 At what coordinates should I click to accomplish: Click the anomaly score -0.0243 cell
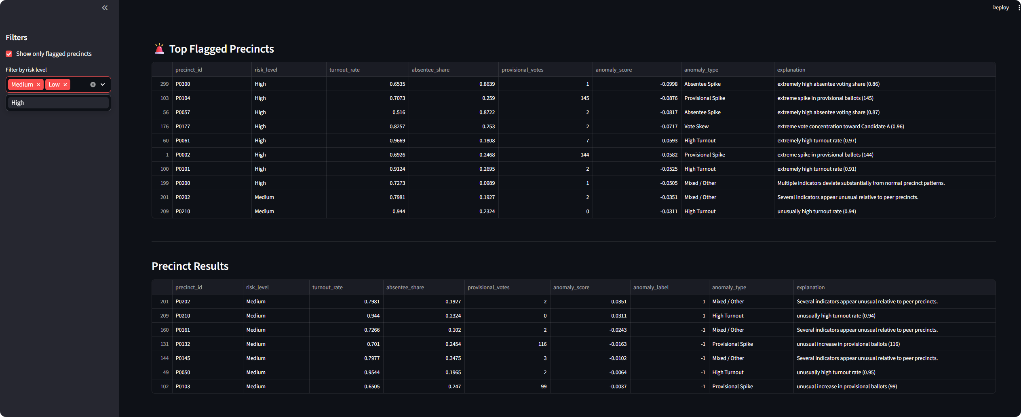[590, 330]
